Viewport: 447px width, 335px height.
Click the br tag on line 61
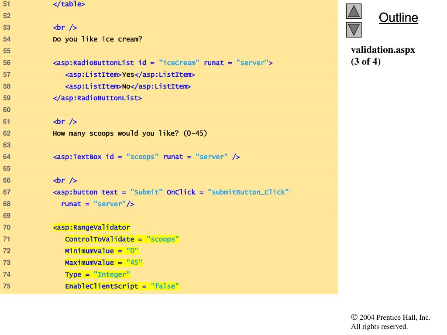pyautogui.click(x=65, y=122)
